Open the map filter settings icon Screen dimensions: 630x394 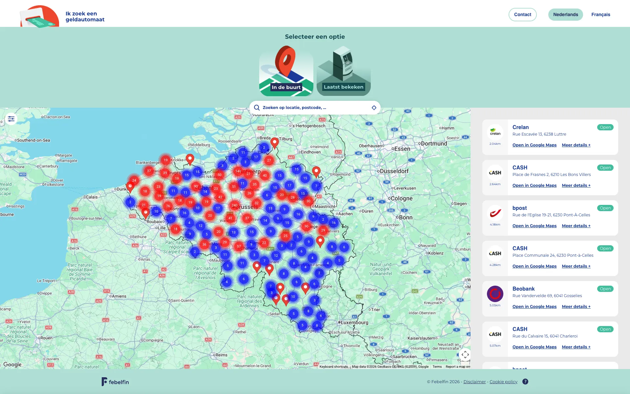11,119
